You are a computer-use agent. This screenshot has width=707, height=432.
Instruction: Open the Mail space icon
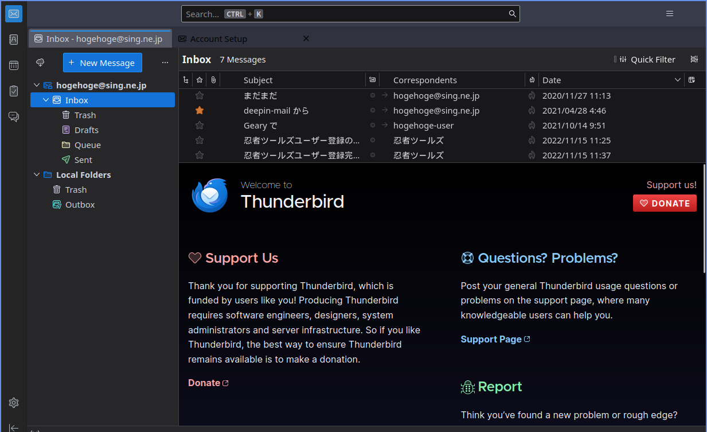14,14
